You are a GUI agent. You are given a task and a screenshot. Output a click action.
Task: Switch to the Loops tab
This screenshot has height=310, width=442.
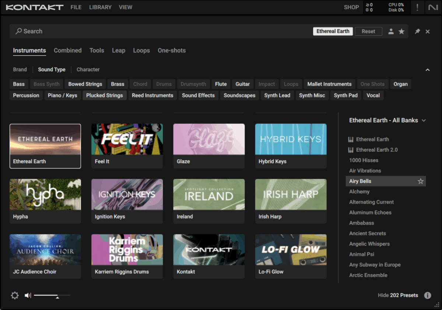pyautogui.click(x=141, y=50)
